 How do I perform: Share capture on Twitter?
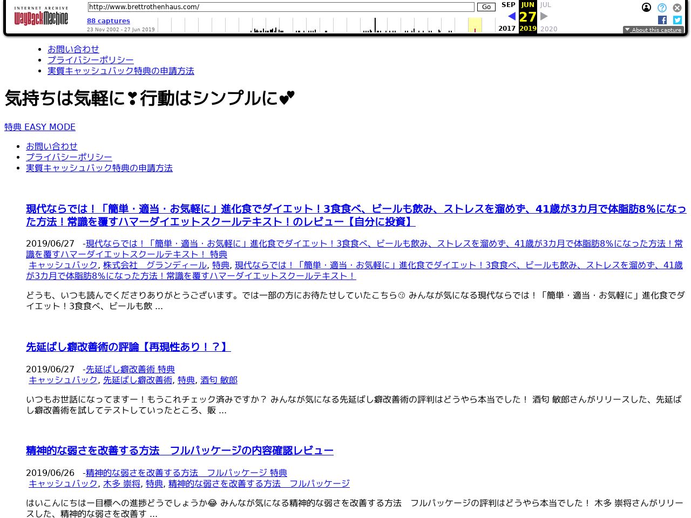(678, 20)
